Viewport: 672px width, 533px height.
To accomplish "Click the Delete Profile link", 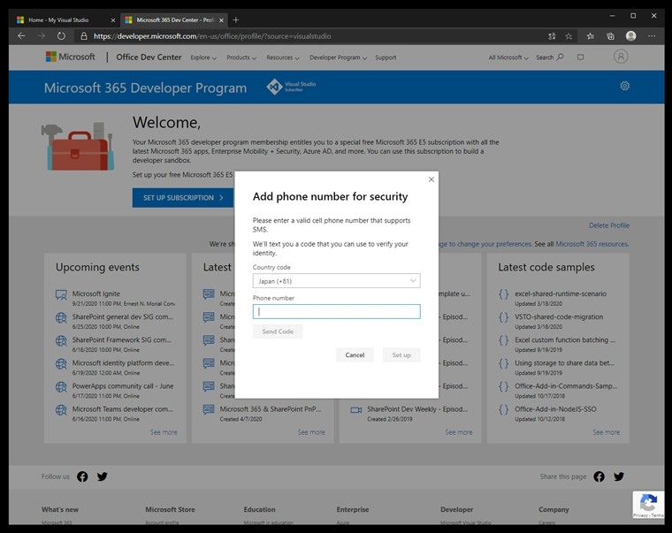I will [609, 225].
